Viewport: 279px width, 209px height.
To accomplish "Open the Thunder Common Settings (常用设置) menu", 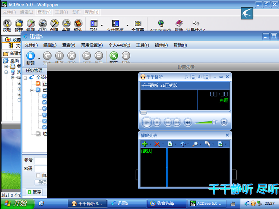I will point(92,45).
